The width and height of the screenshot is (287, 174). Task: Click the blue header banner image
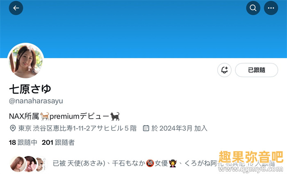143,29
